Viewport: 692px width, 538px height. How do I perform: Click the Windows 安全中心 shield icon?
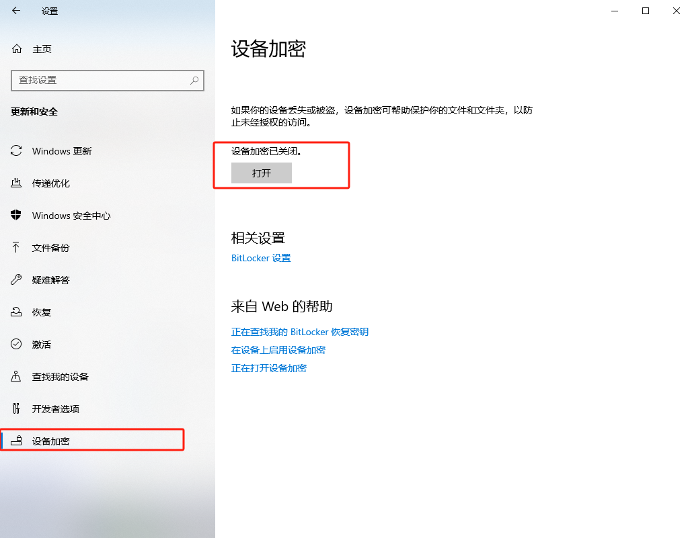[x=16, y=215]
